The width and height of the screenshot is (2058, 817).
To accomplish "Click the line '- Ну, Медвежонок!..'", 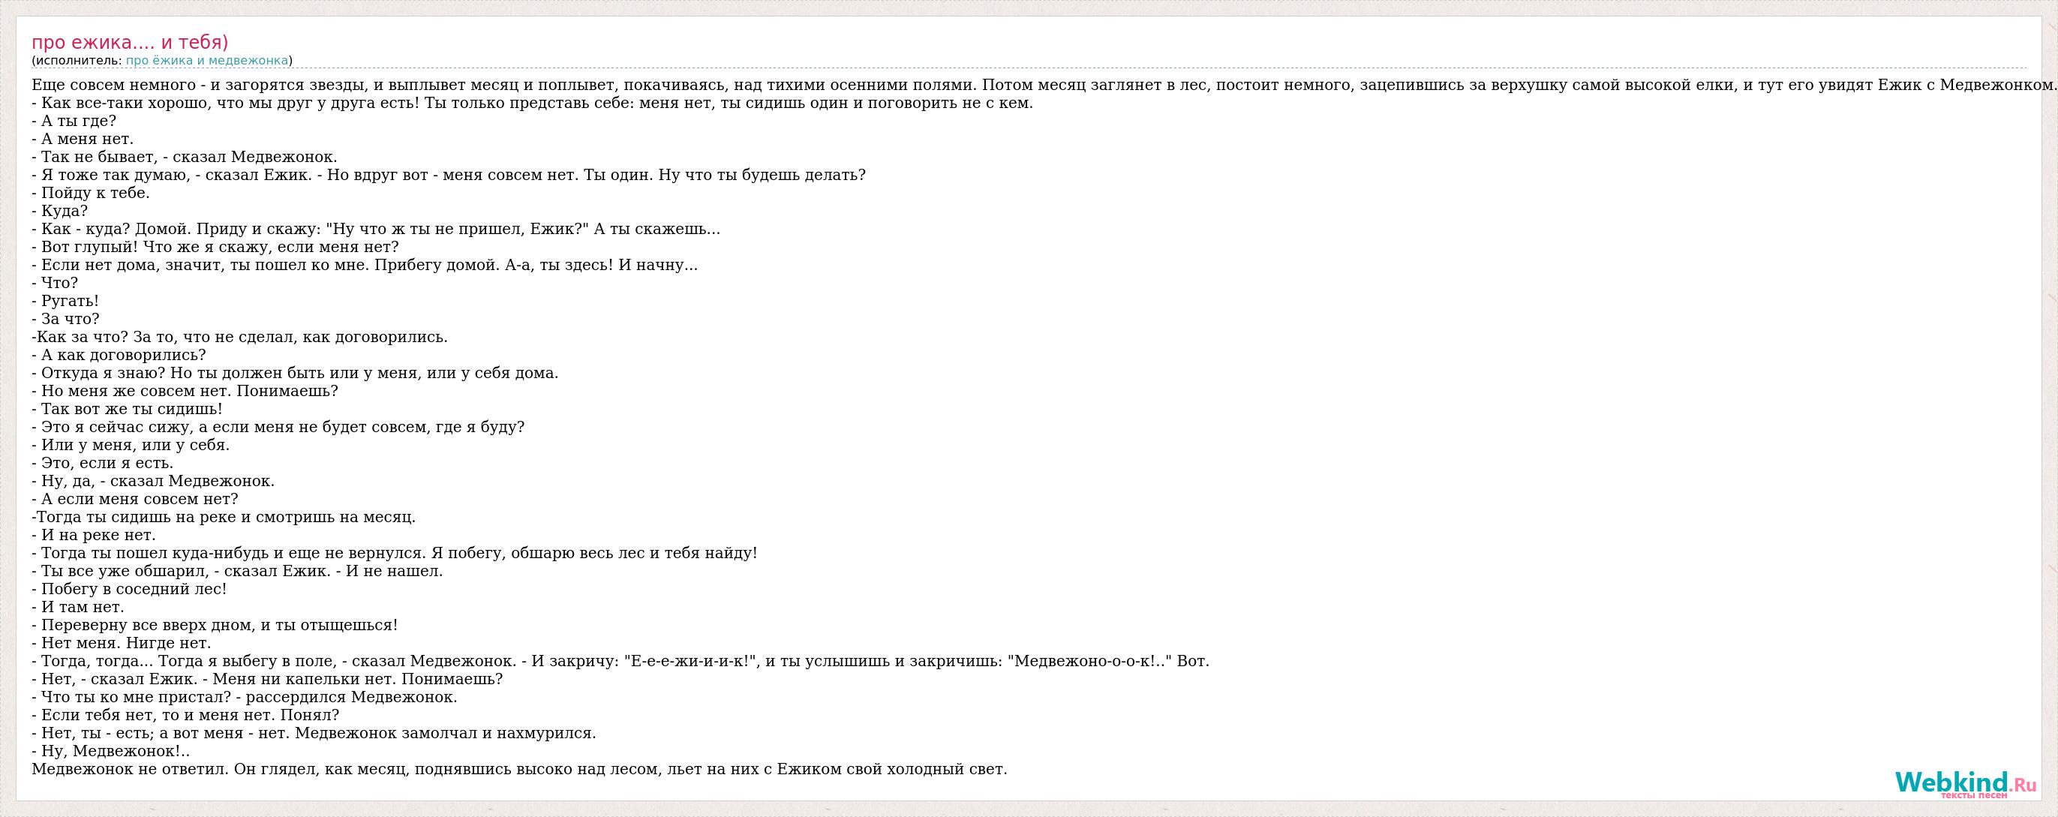I will 111,752.
